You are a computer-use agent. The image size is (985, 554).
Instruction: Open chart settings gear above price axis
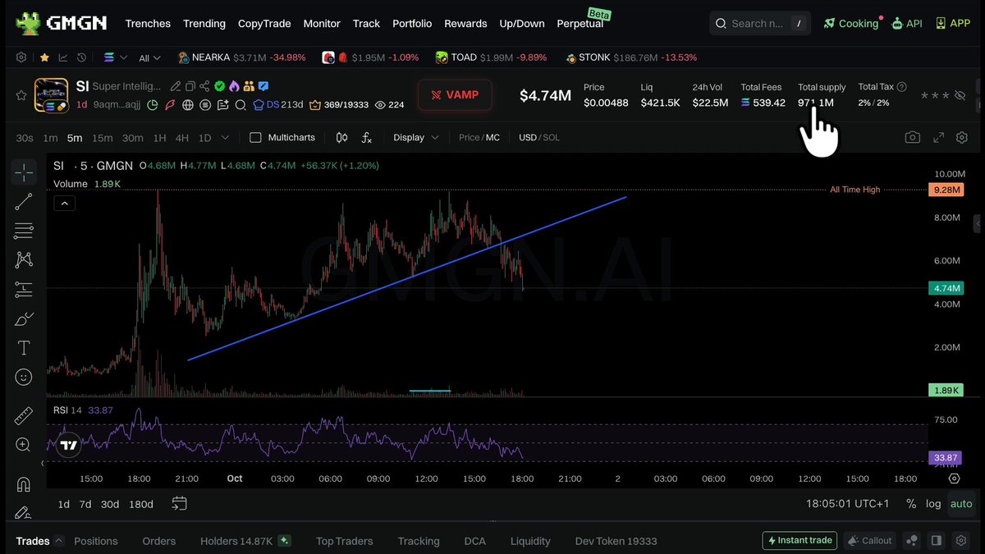pyautogui.click(x=962, y=137)
